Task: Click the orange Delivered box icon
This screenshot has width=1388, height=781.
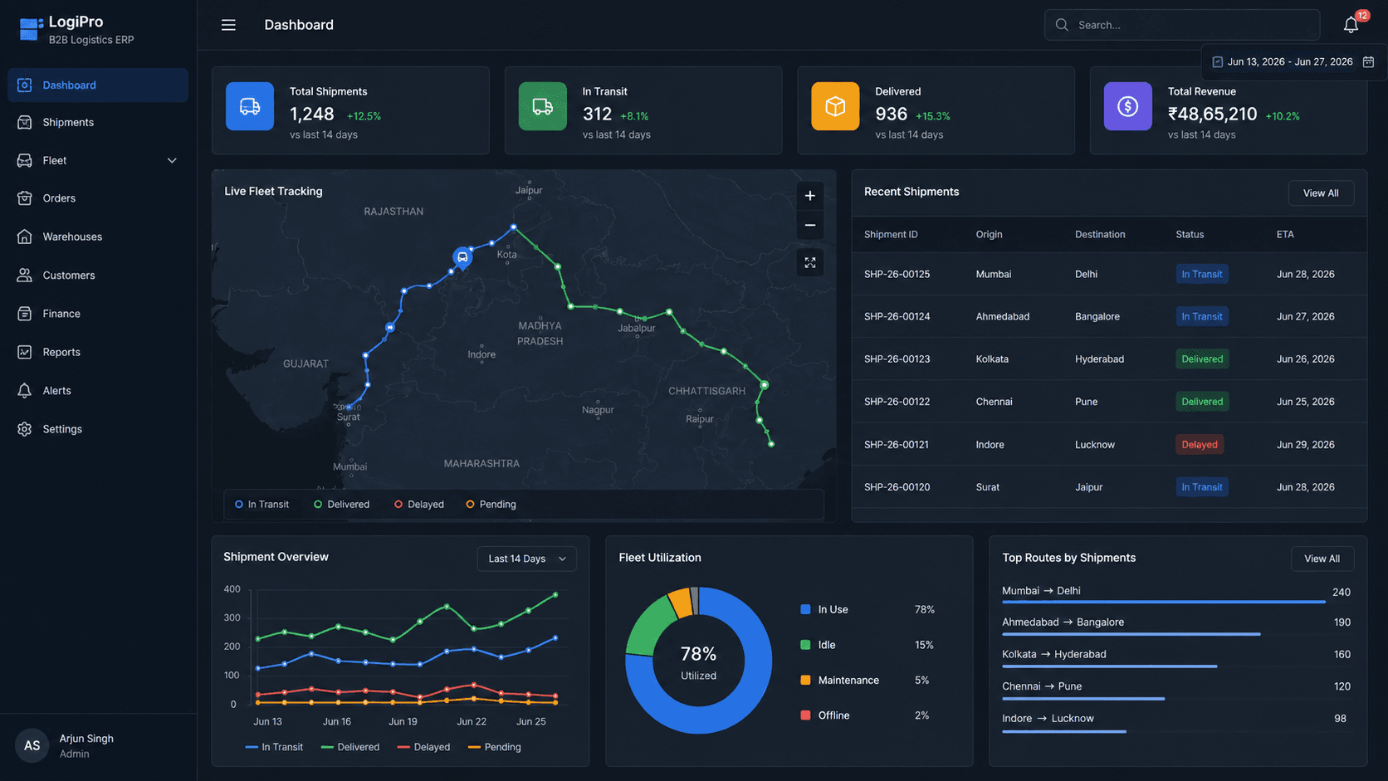Action: pyautogui.click(x=835, y=106)
